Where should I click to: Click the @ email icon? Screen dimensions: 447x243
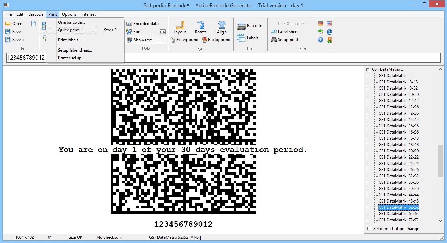(329, 32)
